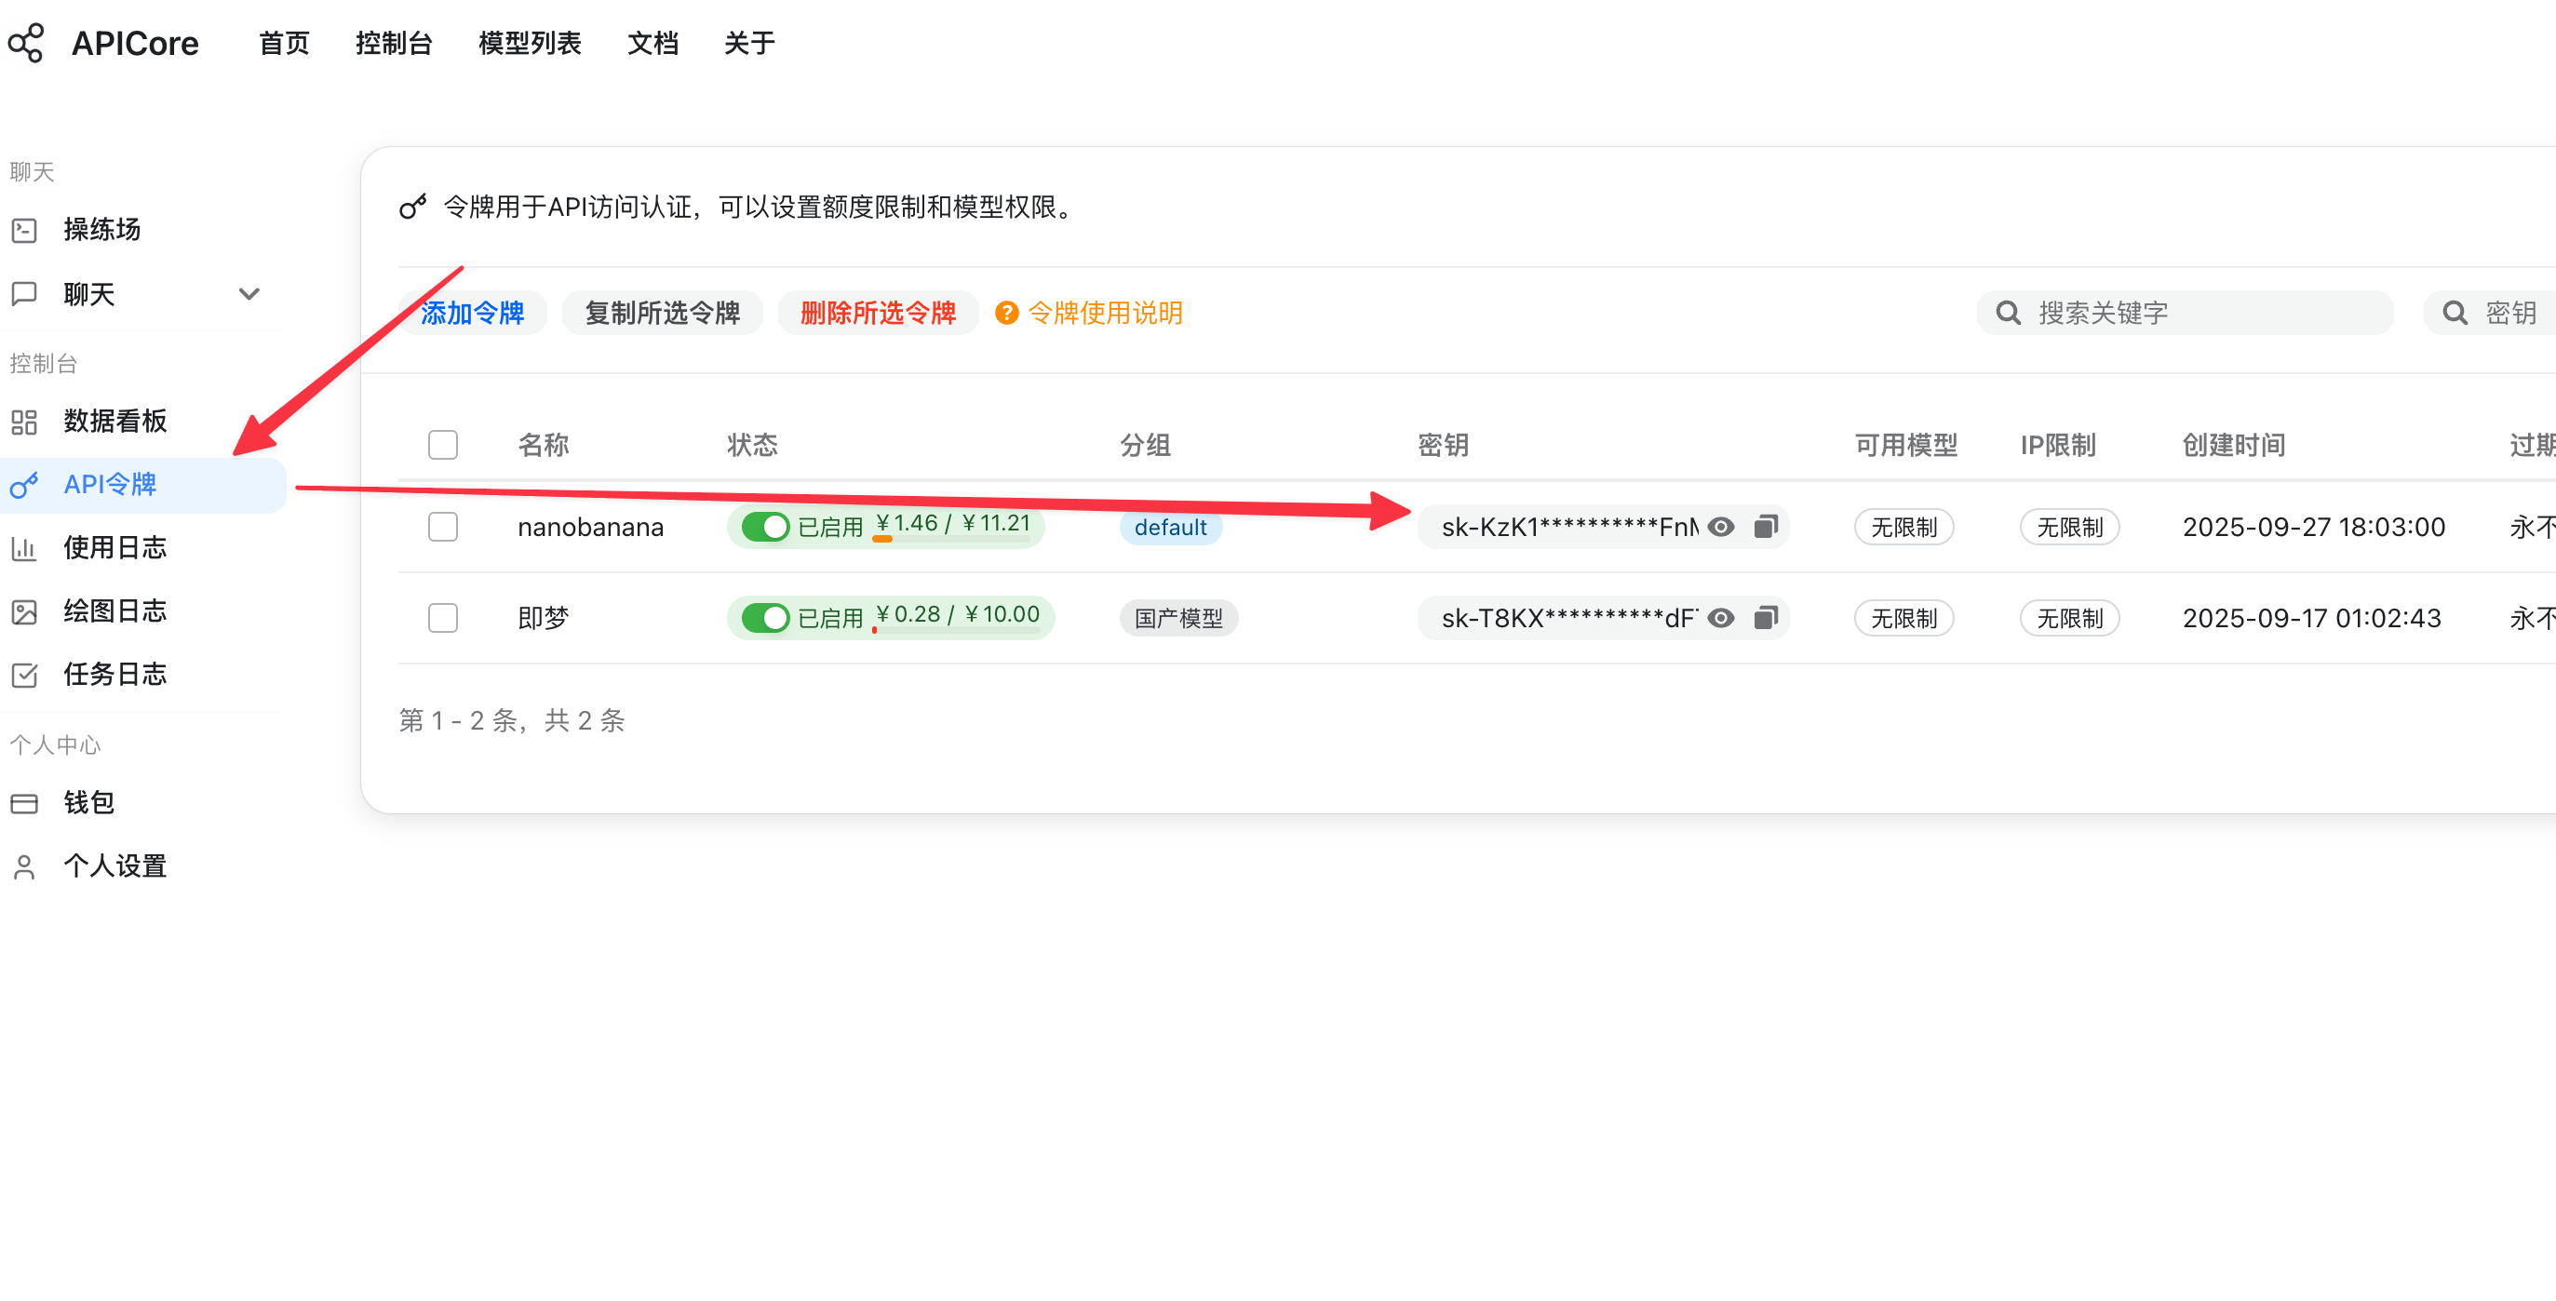This screenshot has height=1301, width=2556.
Task: Open 钱包 wallet from sidebar
Action: pos(87,802)
